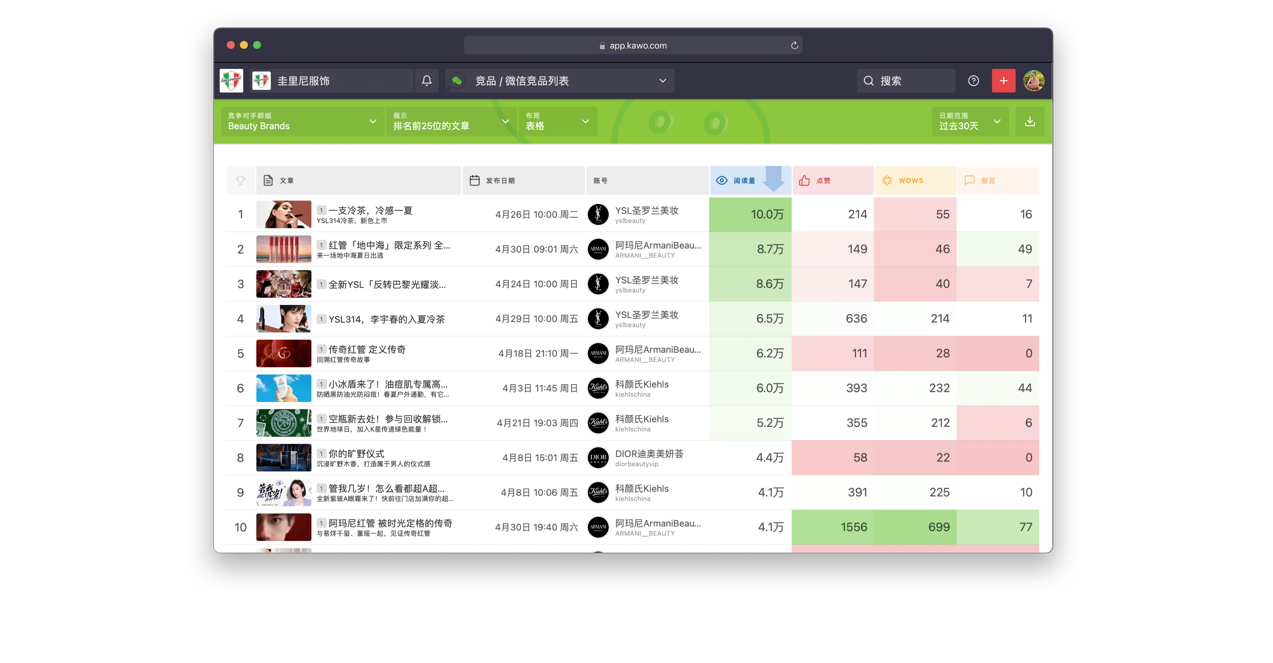Click the 10.0万 reads cell
Screen dimensions: 1273x663
pos(750,214)
